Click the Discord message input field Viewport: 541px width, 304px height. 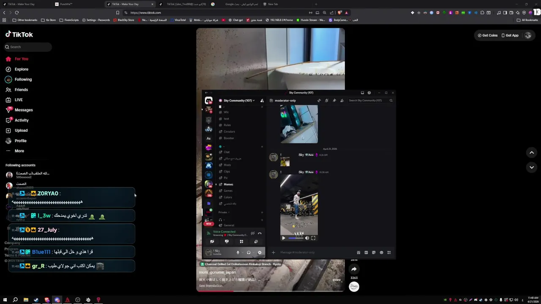(317, 252)
